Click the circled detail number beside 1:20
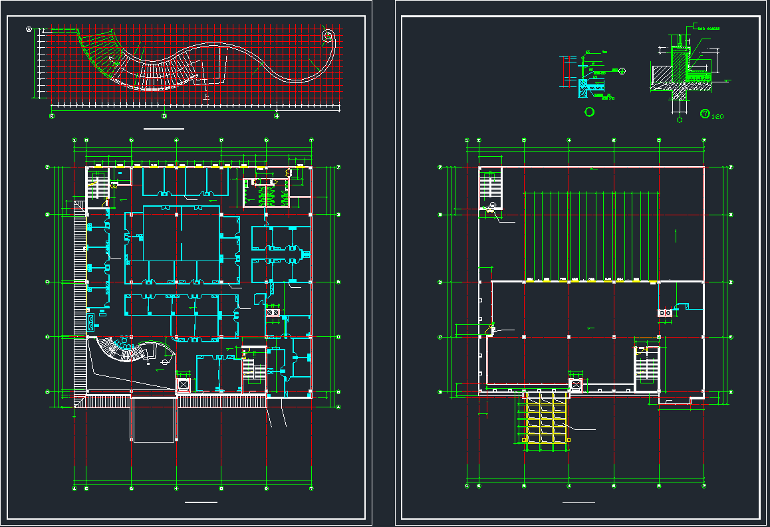The width and height of the screenshot is (770, 527). click(705, 114)
